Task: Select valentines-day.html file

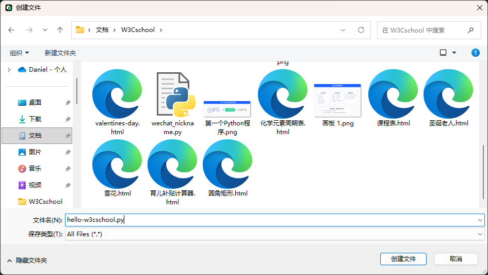Action: [117, 102]
